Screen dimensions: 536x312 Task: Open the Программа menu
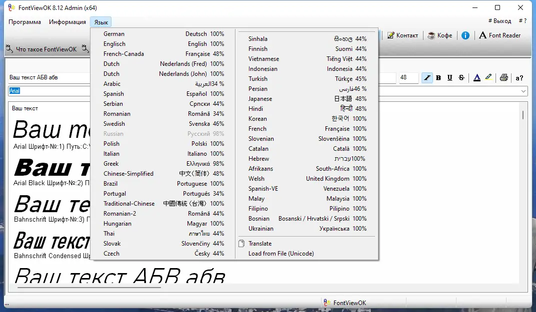24,22
